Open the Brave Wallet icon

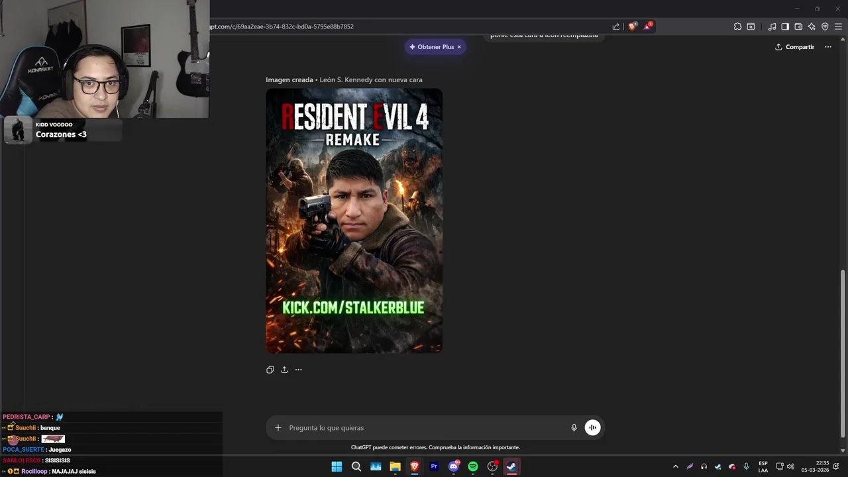click(x=798, y=26)
